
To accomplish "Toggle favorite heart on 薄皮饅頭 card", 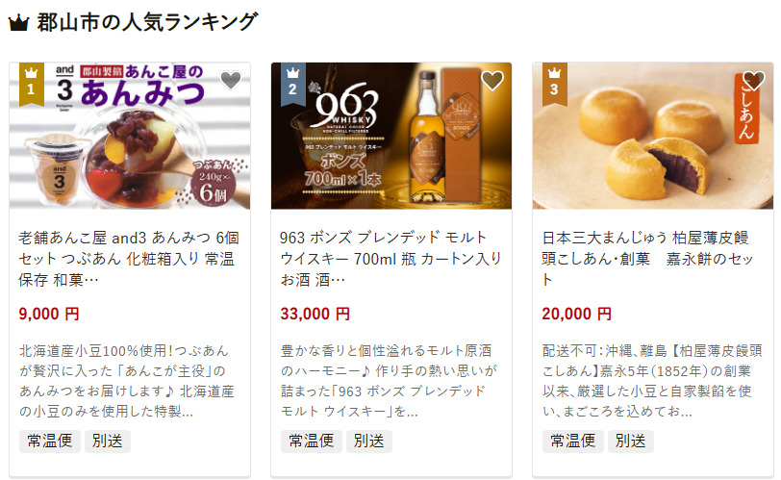I will tap(754, 80).
